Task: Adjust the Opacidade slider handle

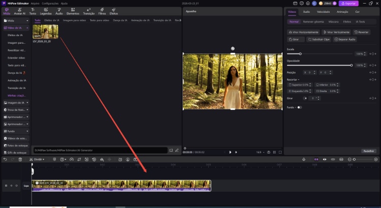Action: pyautogui.click(x=352, y=65)
